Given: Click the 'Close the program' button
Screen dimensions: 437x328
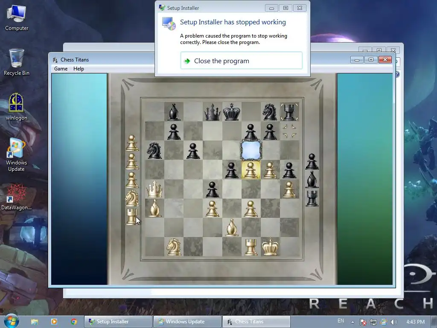Looking at the screenshot, I should (x=242, y=61).
